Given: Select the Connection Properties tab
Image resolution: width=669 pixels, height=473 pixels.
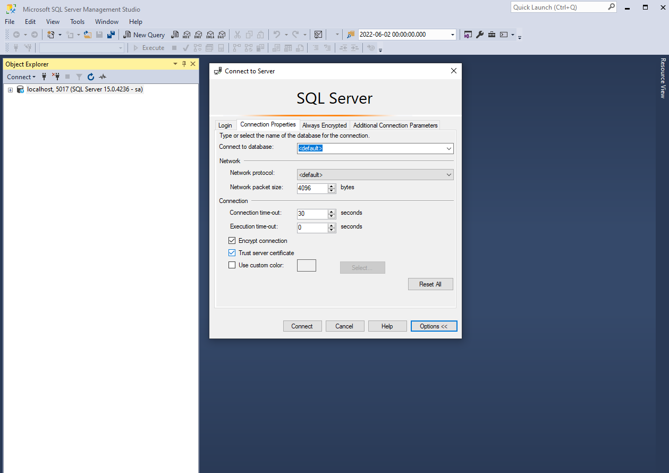Looking at the screenshot, I should click(268, 124).
